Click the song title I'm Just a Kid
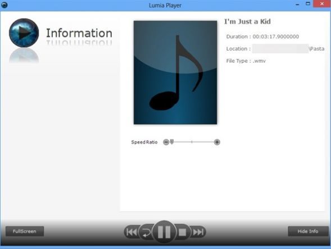Screen dimensions: 331x249 click(x=247, y=21)
